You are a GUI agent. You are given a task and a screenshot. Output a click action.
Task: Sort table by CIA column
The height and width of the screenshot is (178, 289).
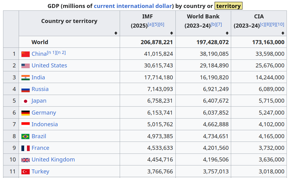(283, 33)
